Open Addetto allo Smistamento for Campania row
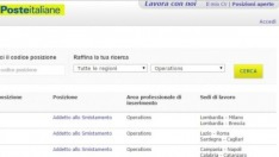 82,149
